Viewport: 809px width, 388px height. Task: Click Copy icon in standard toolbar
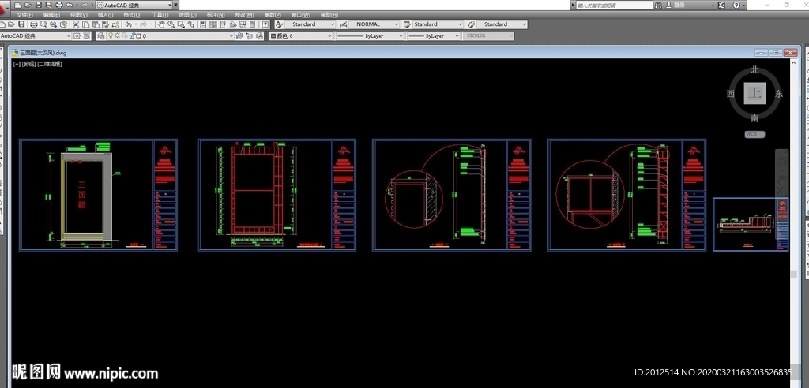(x=85, y=24)
